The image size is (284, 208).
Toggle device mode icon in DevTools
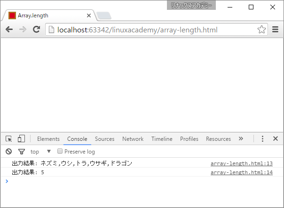21,139
